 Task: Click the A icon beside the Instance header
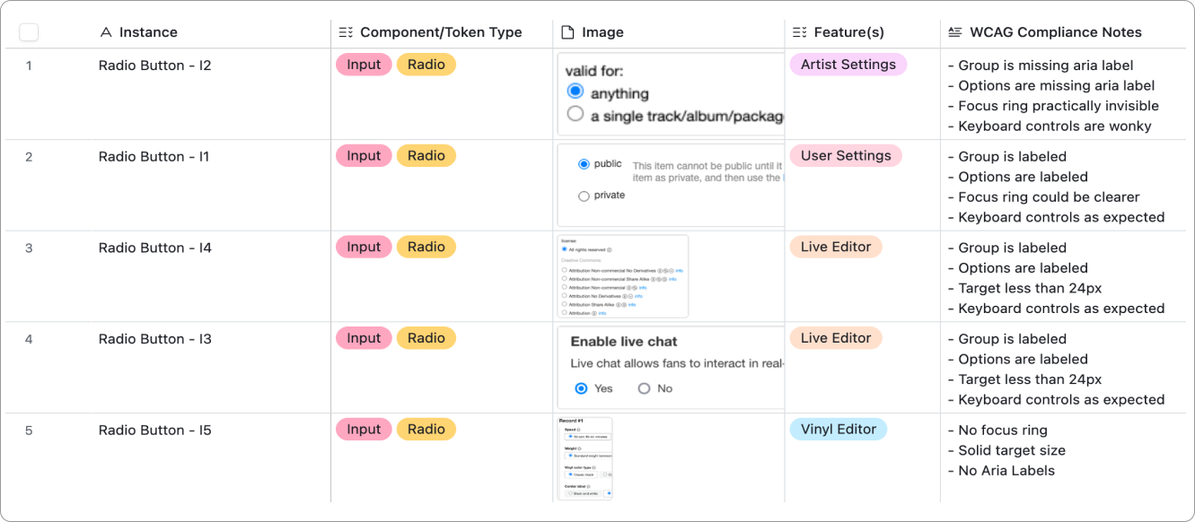point(107,31)
